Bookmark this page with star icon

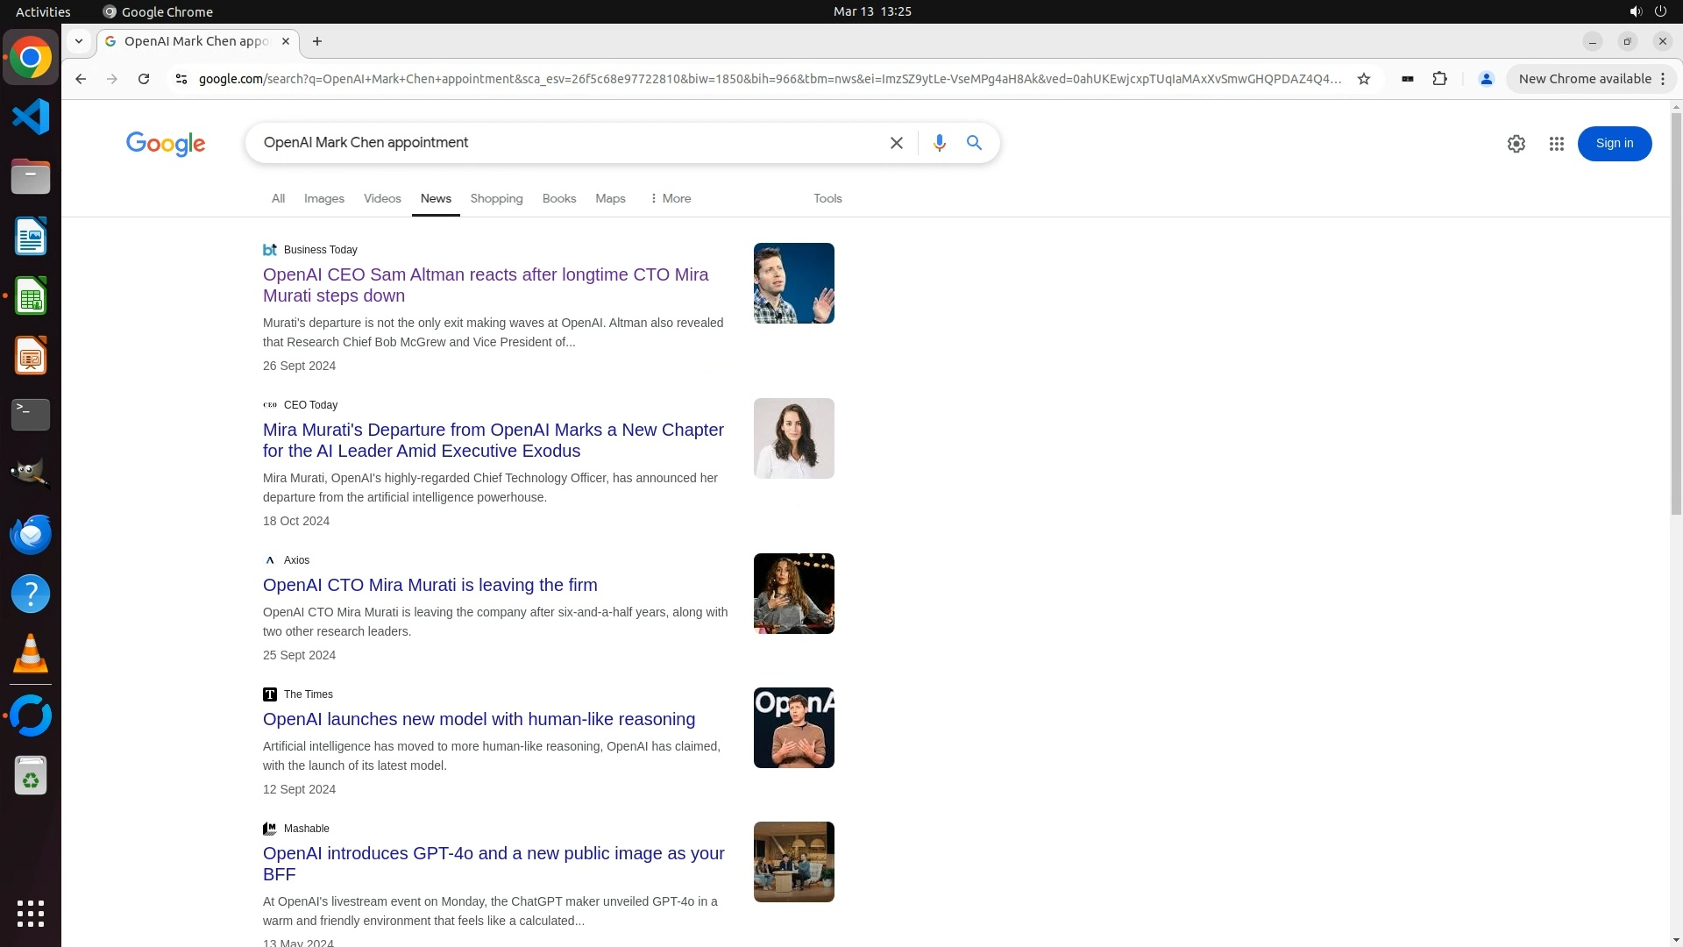point(1363,79)
